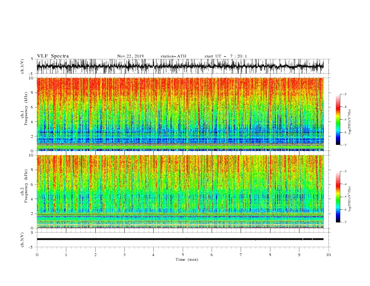This screenshot has width=370, height=286.
Task: Click the time axis tick label "5"
Action: (x=183, y=255)
